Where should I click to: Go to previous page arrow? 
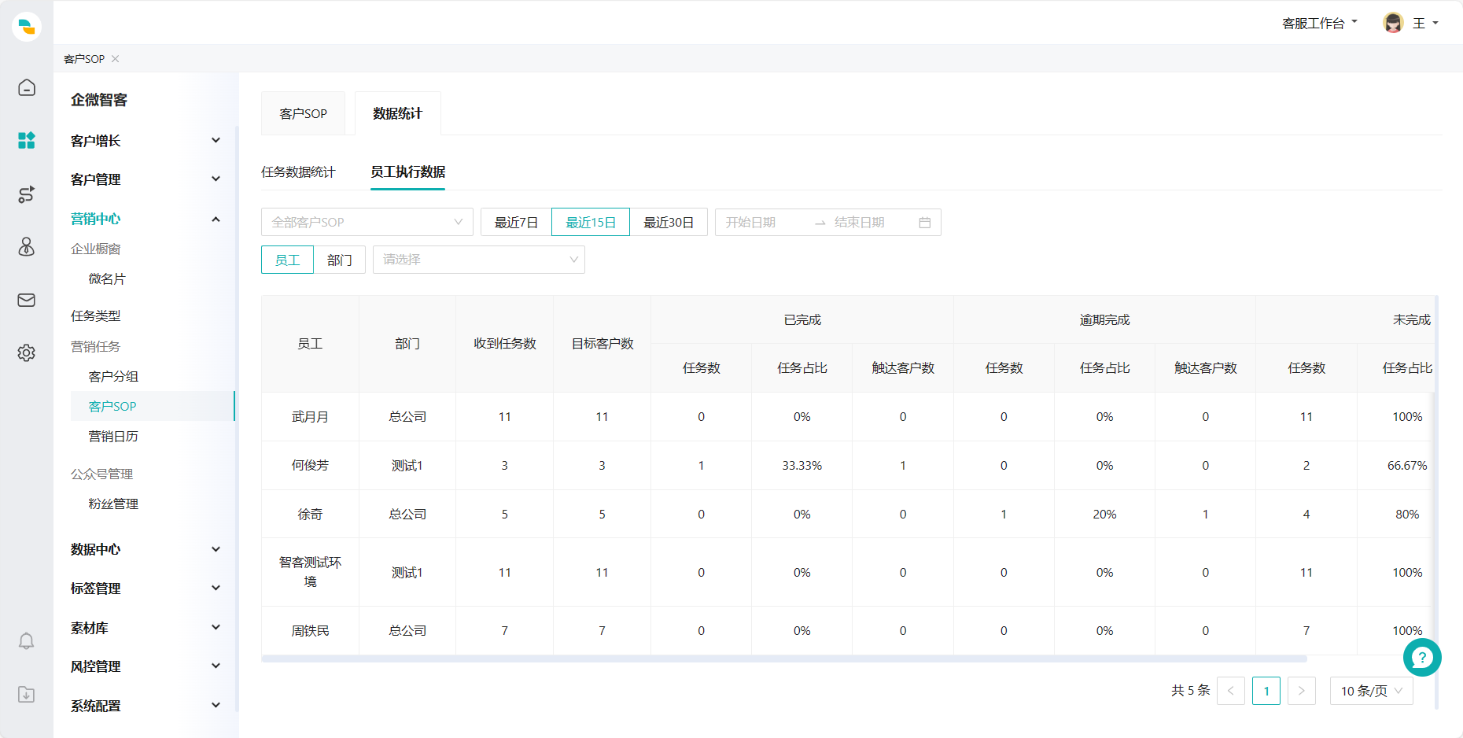[1231, 691]
